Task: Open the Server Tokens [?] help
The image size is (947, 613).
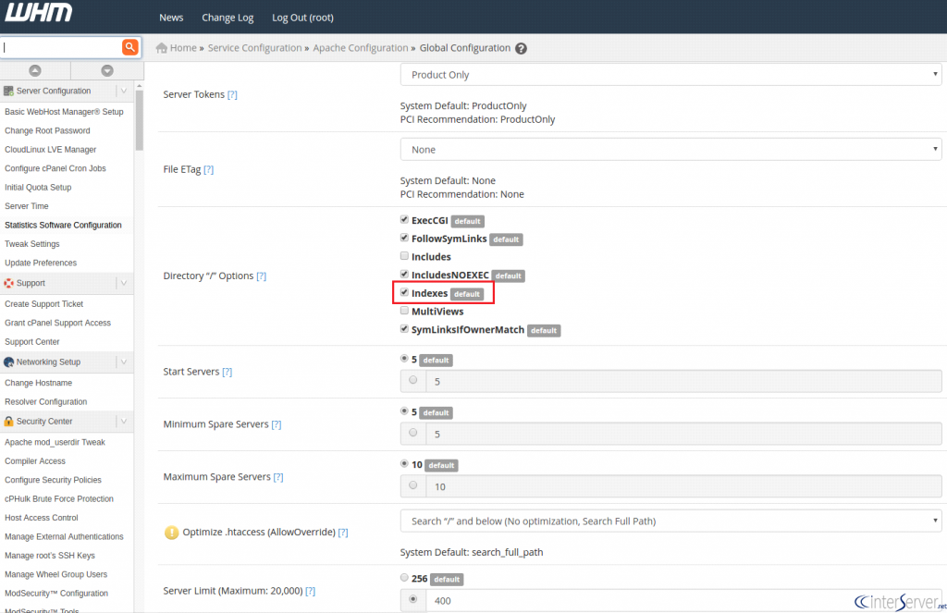Action: [232, 94]
